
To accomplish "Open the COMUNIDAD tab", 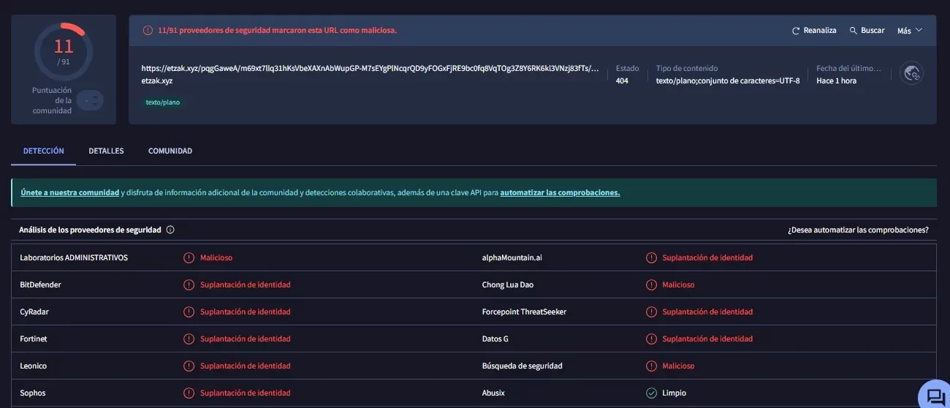I will click(170, 151).
